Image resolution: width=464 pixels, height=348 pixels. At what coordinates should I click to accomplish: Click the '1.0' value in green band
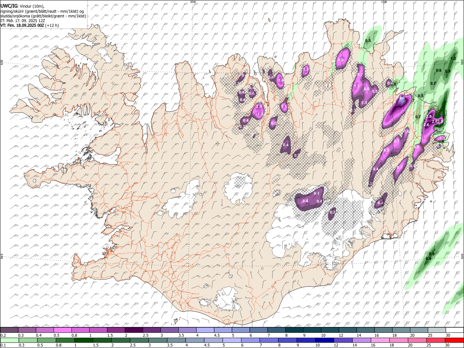453,59
